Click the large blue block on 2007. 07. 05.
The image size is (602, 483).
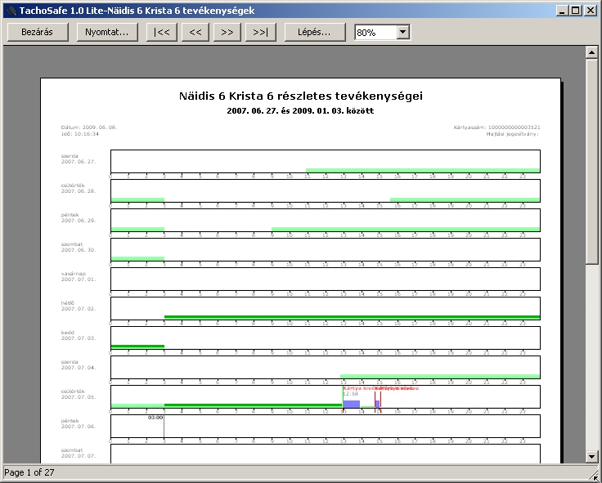[351, 404]
